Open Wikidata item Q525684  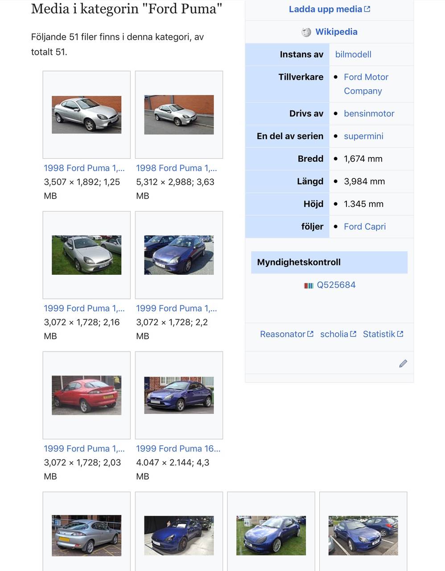click(336, 285)
